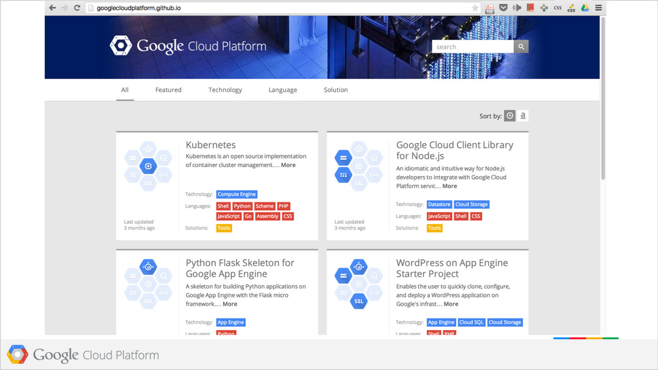The width and height of the screenshot is (658, 370).
Task: Click the Assembly language tag
Action: [x=267, y=216]
